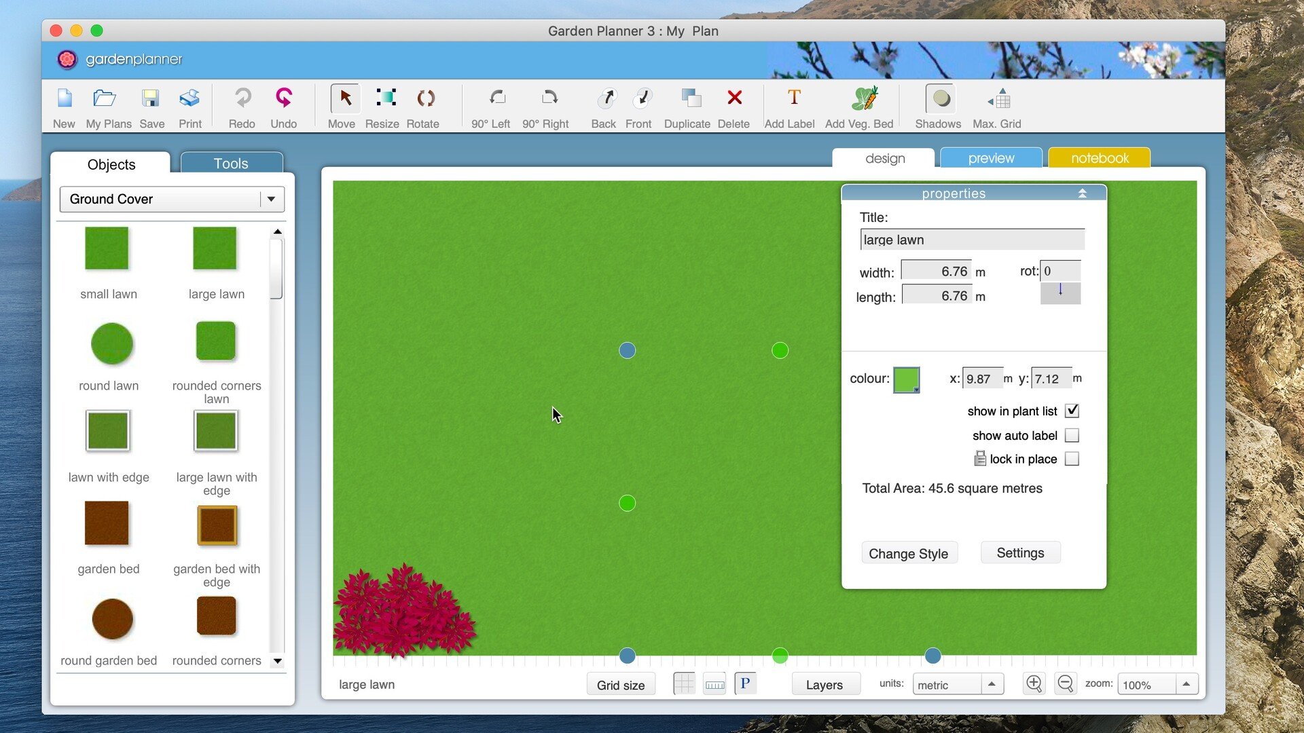
Task: Switch to the preview tab
Action: [990, 157]
